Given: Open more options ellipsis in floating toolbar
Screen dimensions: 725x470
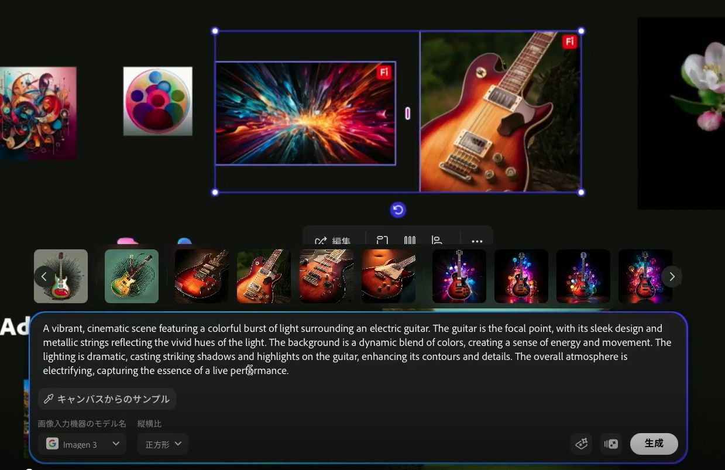Looking at the screenshot, I should click(477, 240).
